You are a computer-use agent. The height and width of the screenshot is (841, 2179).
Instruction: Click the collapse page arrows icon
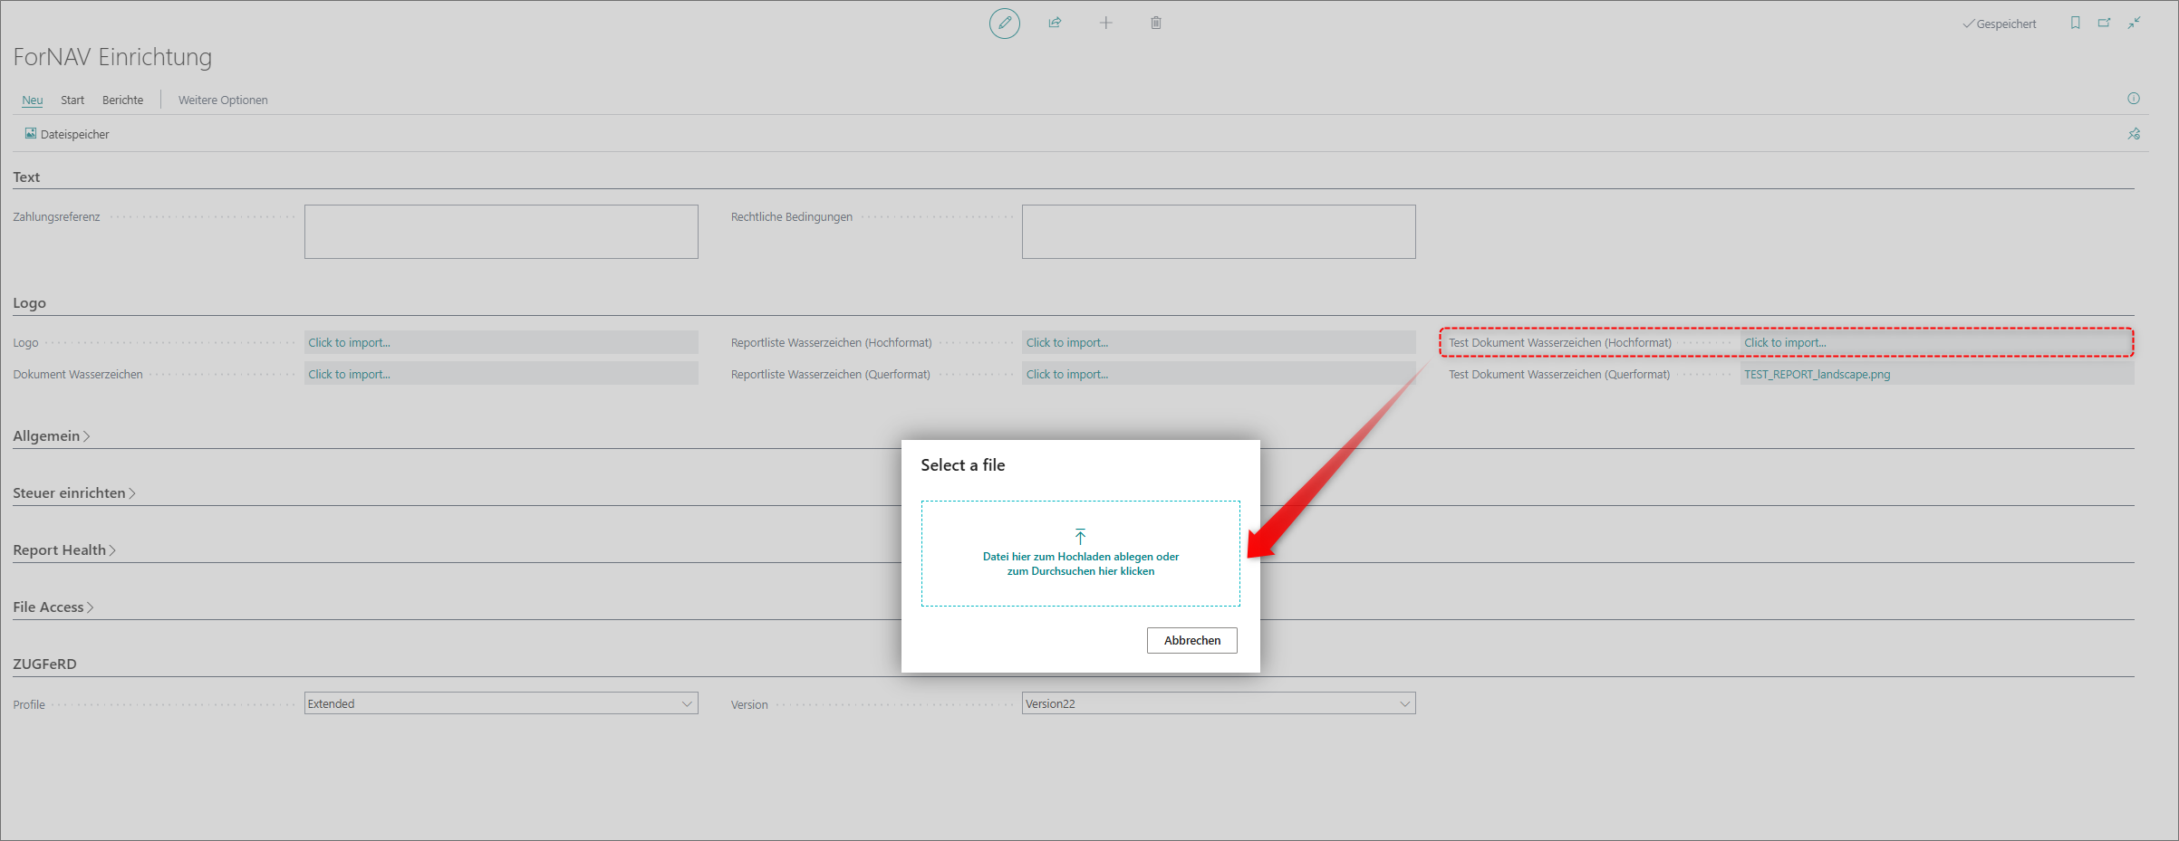pyautogui.click(x=2135, y=23)
